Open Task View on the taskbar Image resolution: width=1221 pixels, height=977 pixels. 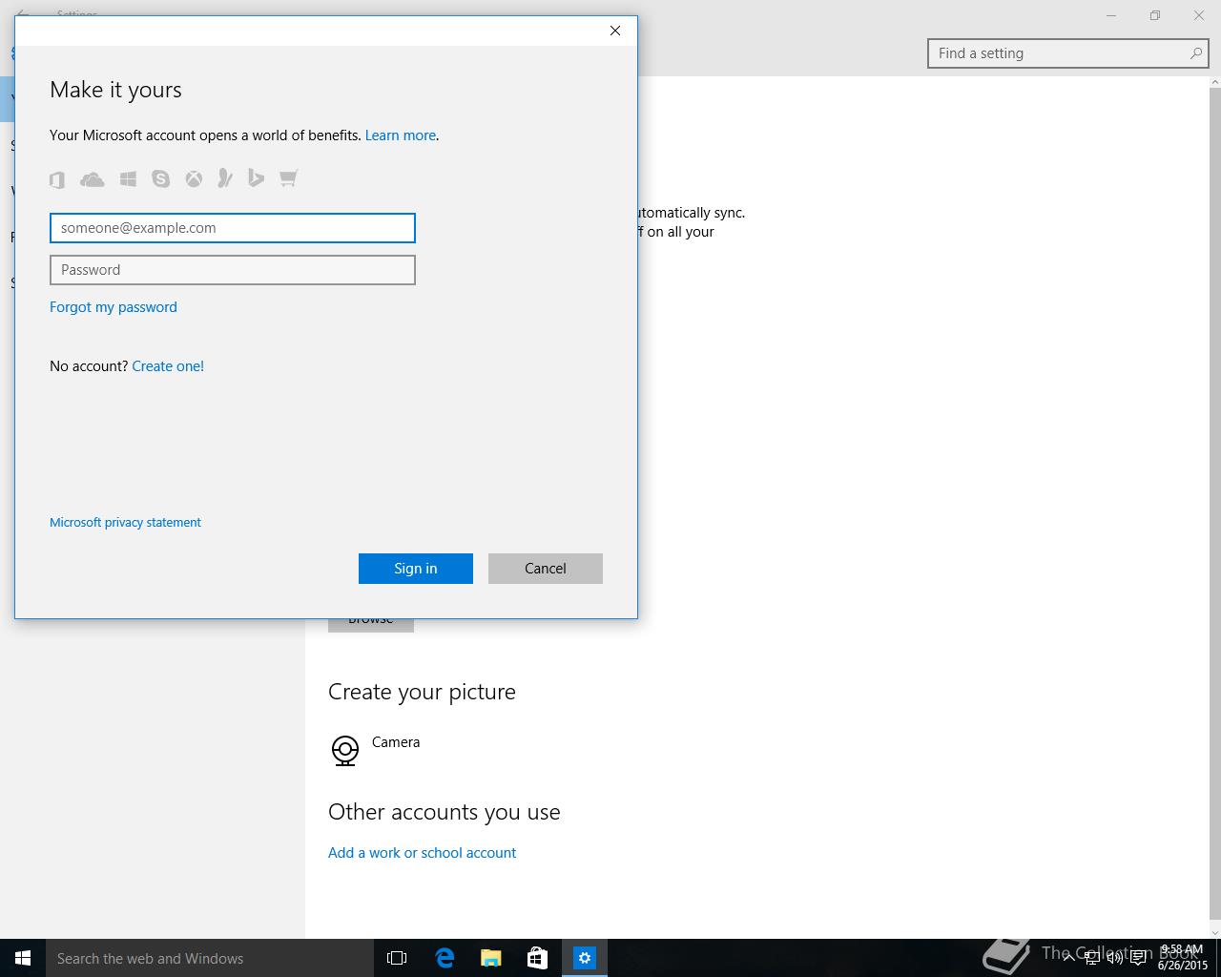coord(397,958)
